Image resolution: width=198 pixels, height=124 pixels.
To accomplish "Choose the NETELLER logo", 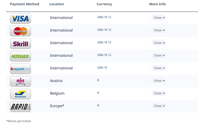I will (20, 56).
